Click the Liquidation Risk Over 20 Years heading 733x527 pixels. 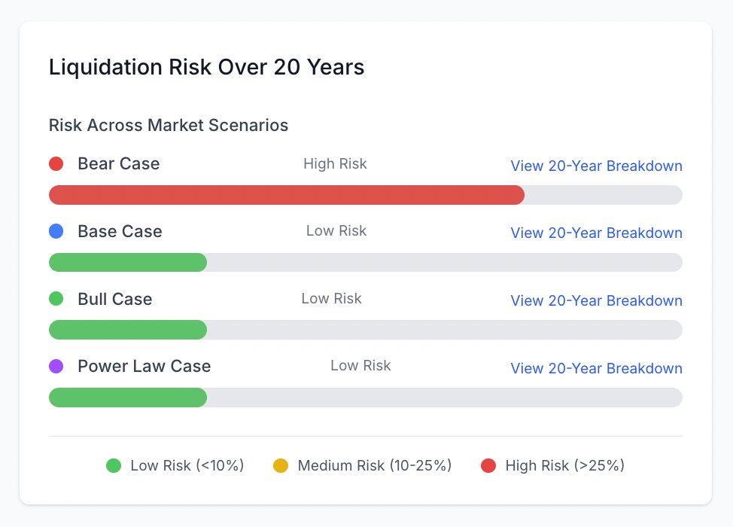206,67
